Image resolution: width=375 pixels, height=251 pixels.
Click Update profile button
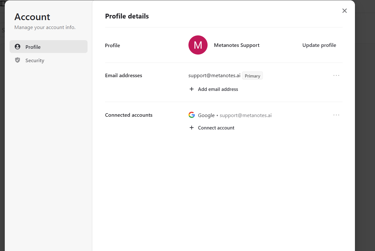[319, 45]
